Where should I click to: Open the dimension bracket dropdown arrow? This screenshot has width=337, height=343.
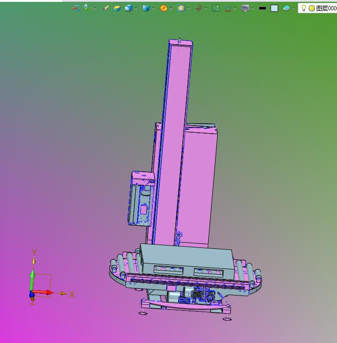[x=235, y=8]
